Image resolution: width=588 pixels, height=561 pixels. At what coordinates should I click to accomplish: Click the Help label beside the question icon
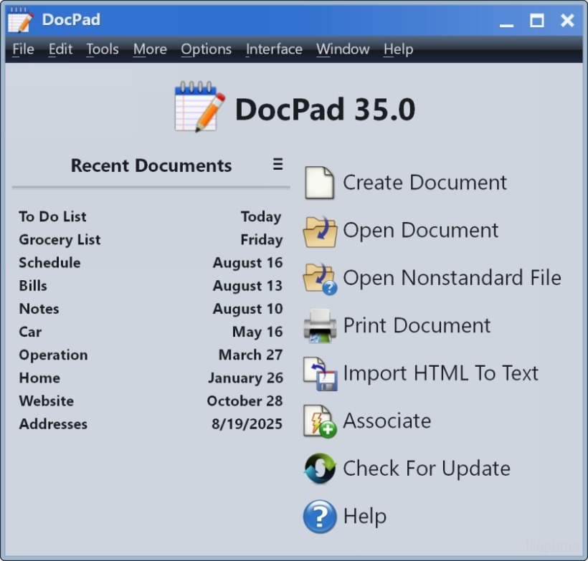[365, 516]
